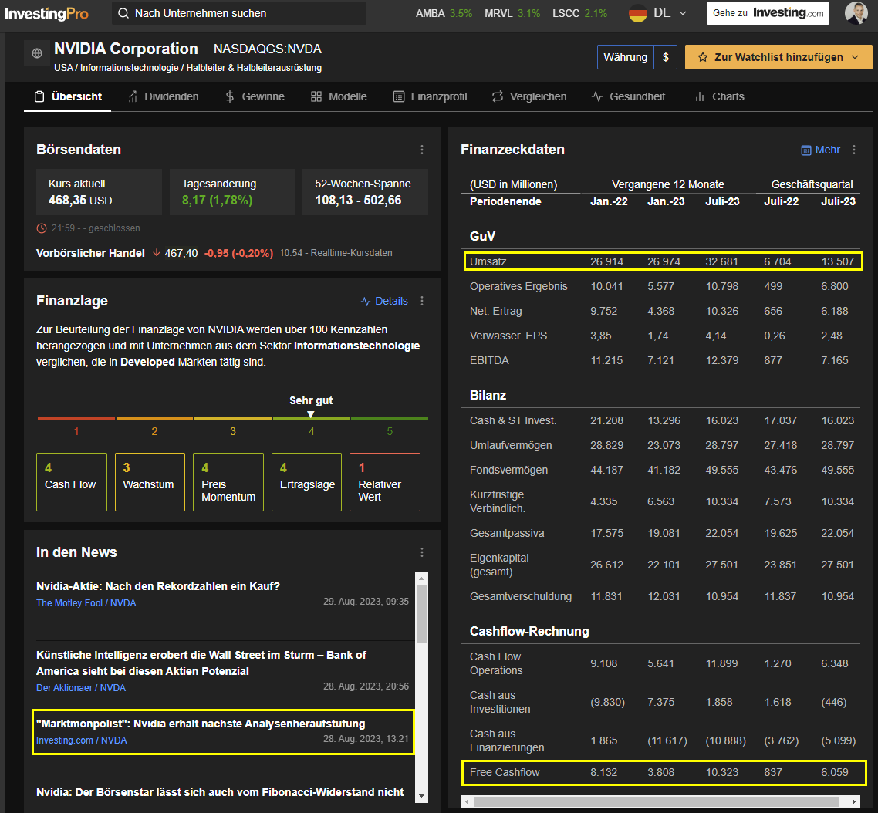Click the Gehe zu Investing.com button

coord(768,13)
